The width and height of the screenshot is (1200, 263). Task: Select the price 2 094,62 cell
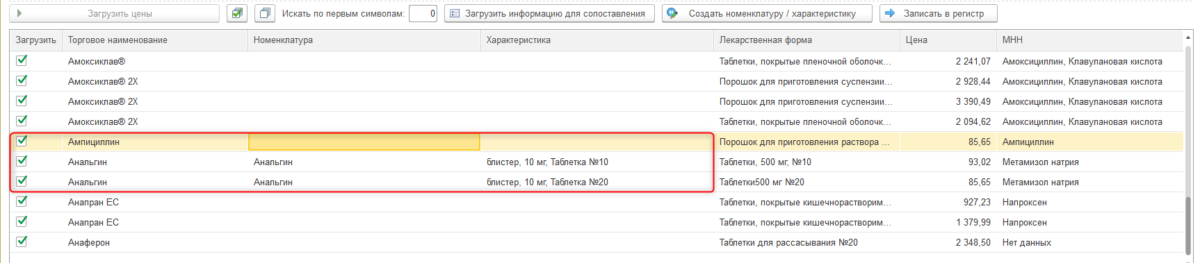948,122
